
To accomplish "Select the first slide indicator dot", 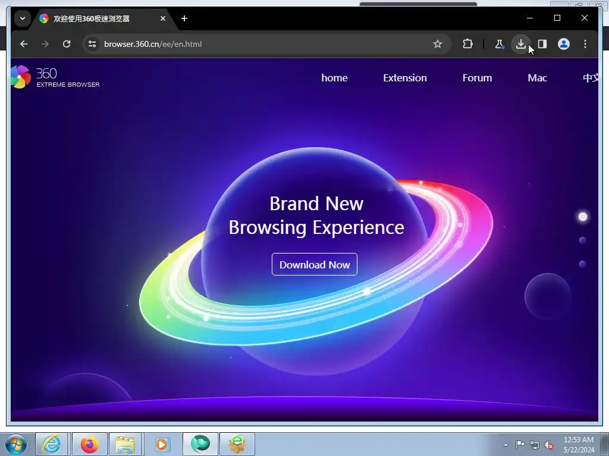I will [583, 217].
